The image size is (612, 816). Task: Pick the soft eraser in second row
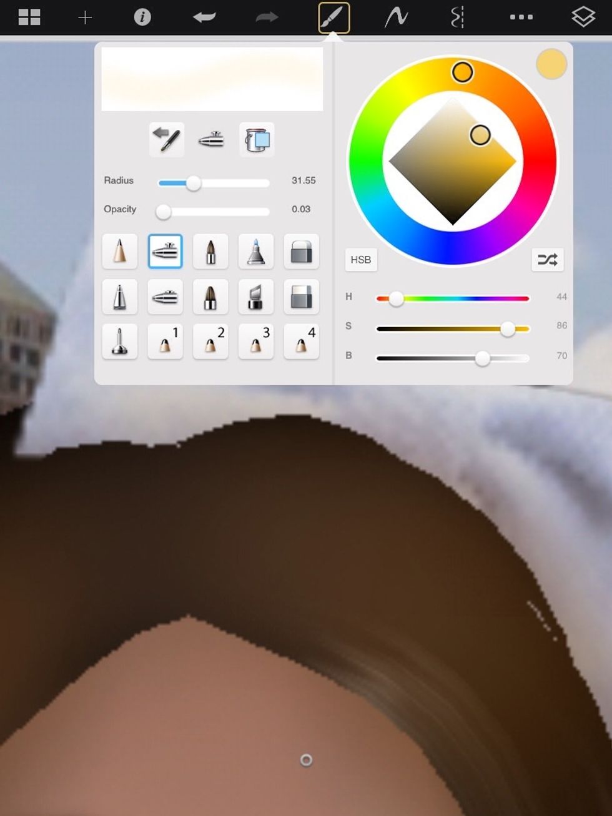301,297
